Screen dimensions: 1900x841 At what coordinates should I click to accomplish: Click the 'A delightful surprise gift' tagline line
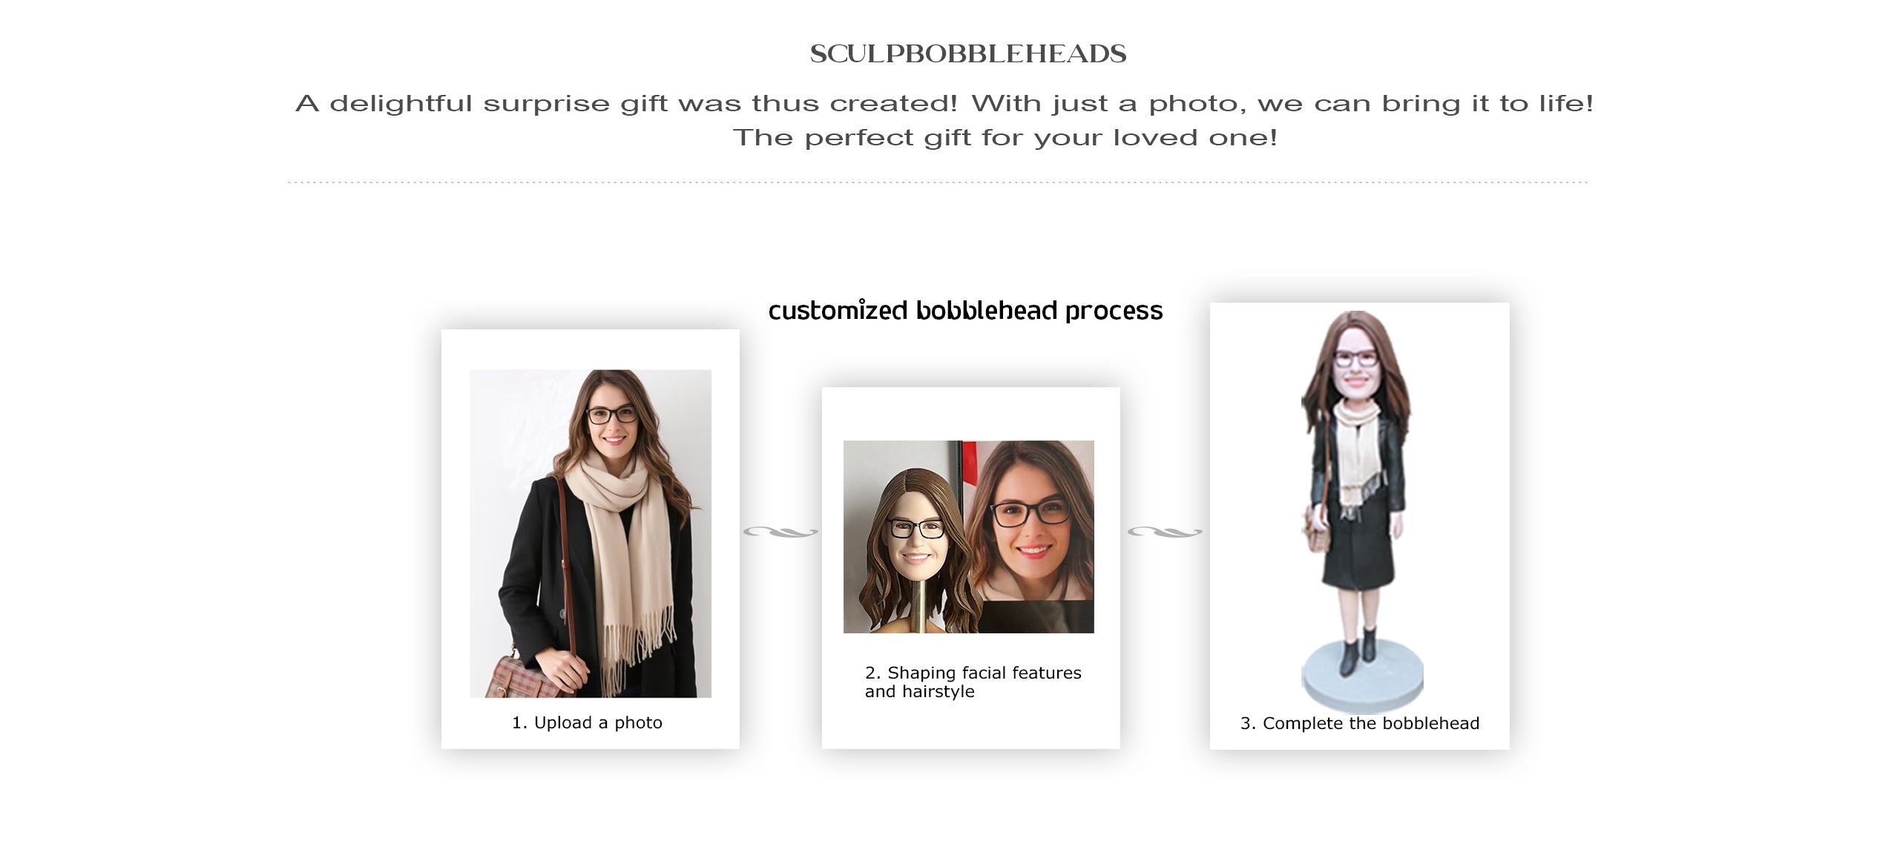(x=944, y=103)
